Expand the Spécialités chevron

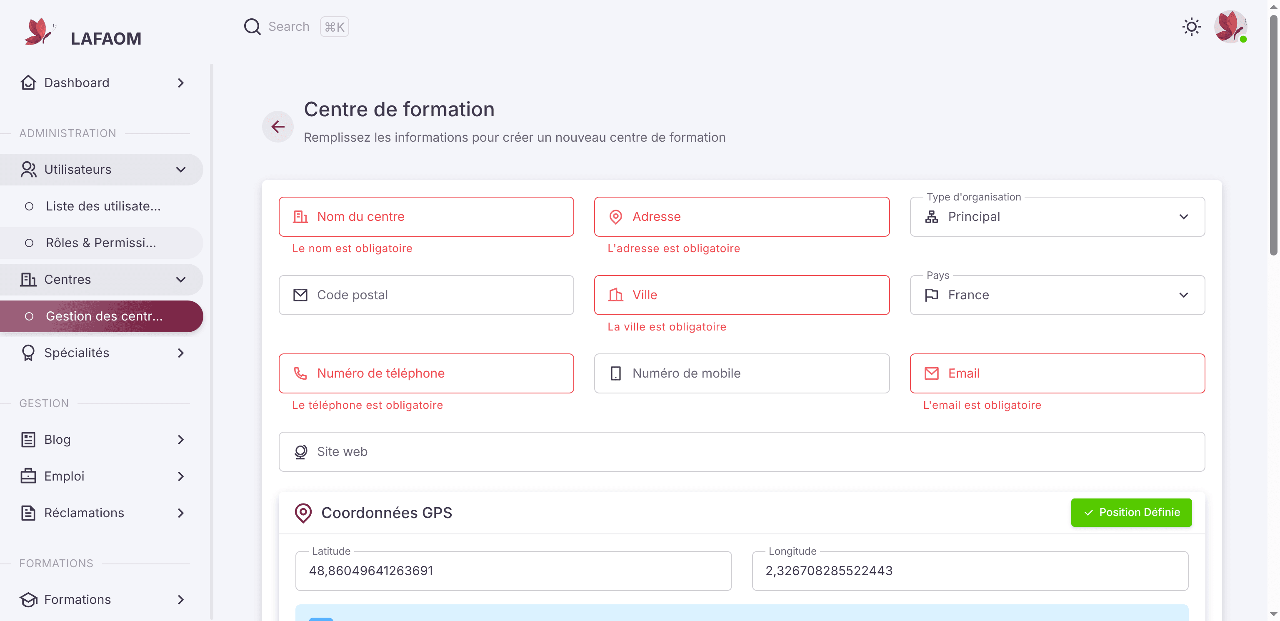click(181, 353)
